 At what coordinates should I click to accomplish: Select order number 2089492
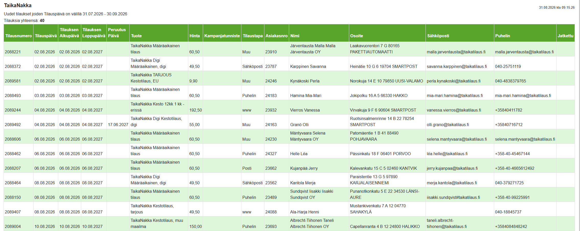tap(13, 125)
